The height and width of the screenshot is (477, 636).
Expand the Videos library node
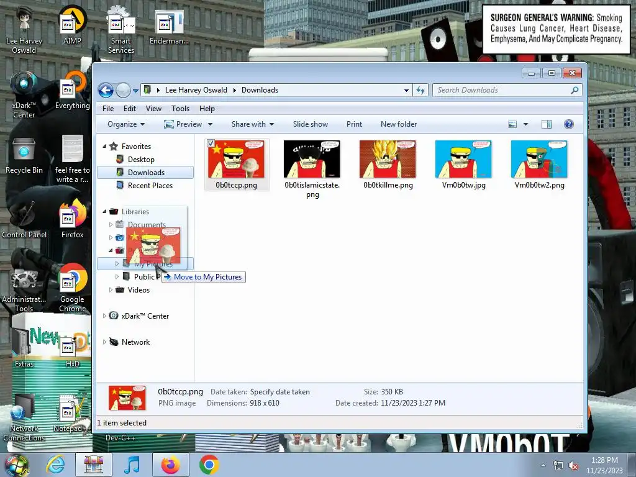pos(111,289)
